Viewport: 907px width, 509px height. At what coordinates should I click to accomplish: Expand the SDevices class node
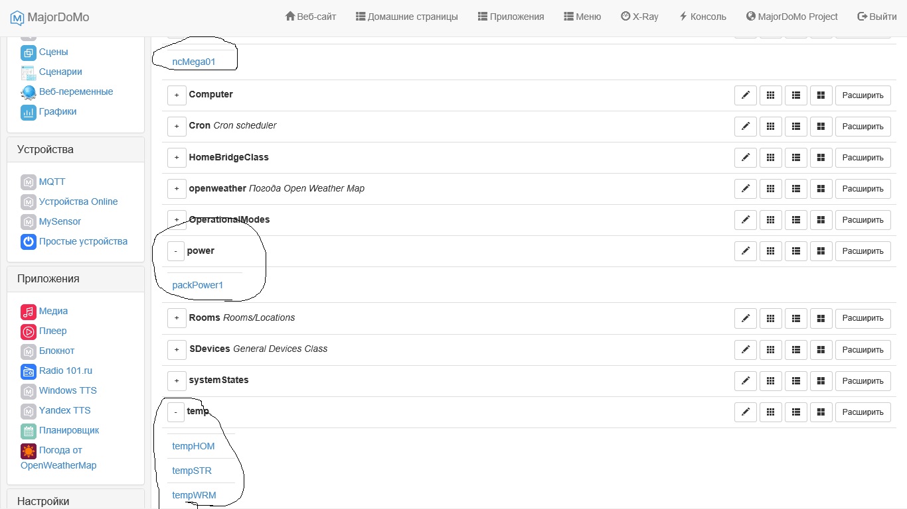click(x=177, y=349)
